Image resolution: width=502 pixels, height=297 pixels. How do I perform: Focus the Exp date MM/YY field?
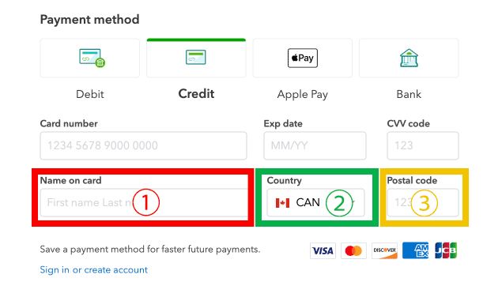(315, 145)
